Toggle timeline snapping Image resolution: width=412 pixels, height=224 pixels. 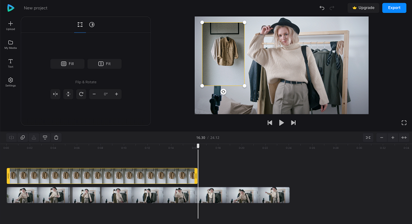pos(368,137)
